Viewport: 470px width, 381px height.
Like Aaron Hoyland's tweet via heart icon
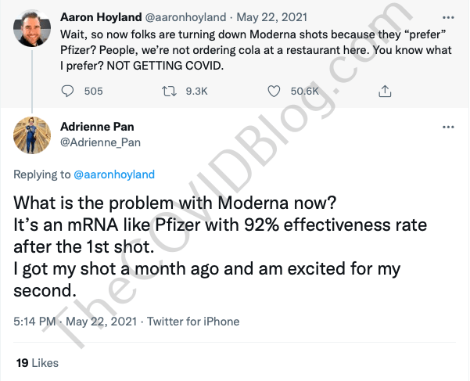tap(274, 92)
